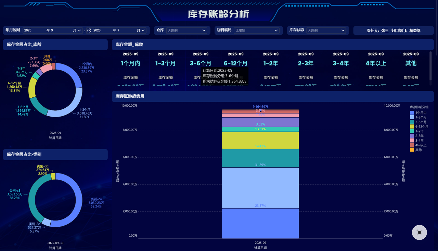Click the 其他 legend color swatch

pyautogui.click(x=412, y=150)
